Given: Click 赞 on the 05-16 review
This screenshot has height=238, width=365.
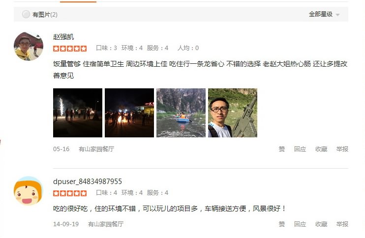Looking at the screenshot, I should tap(282, 149).
